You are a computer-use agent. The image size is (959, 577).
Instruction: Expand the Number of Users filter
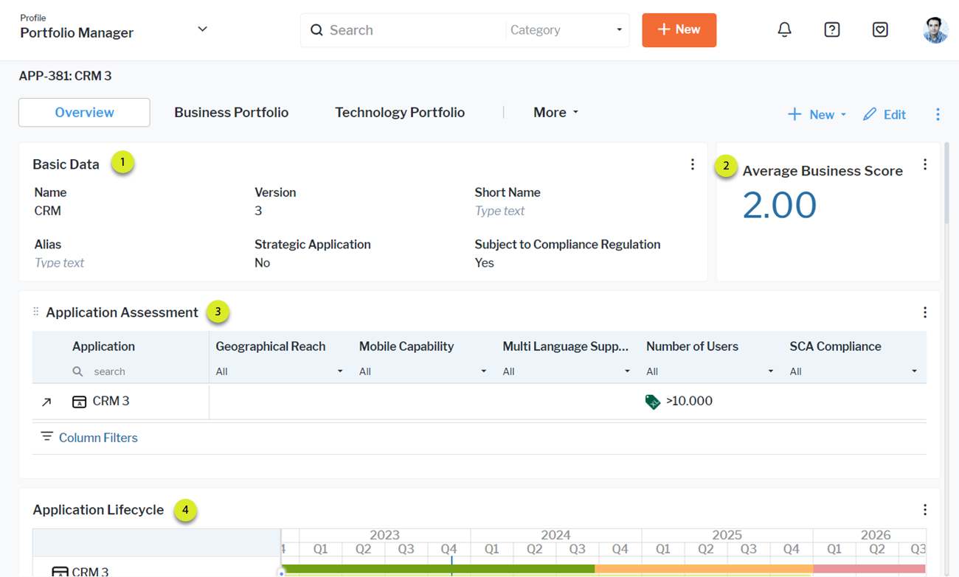[709, 371]
